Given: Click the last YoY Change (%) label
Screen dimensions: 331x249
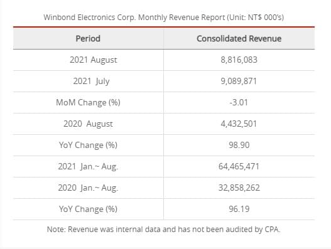Looking at the screenshot, I should [88, 209].
